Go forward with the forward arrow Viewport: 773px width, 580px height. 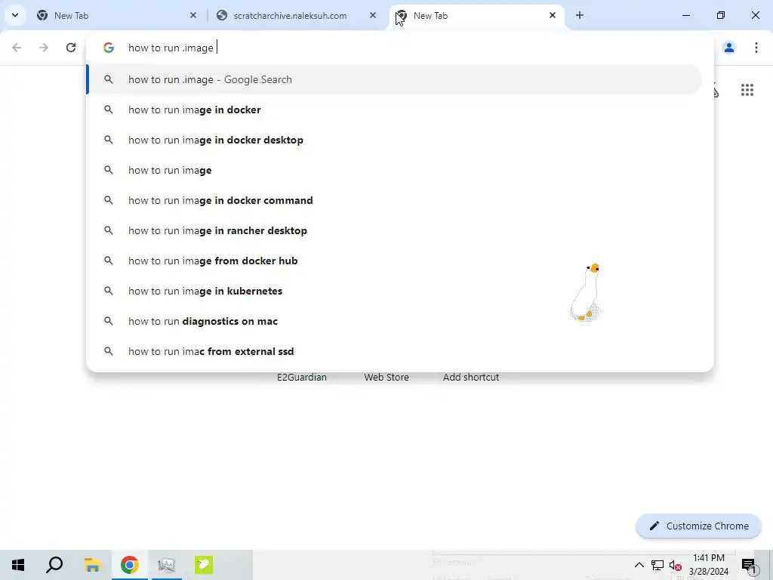point(44,48)
